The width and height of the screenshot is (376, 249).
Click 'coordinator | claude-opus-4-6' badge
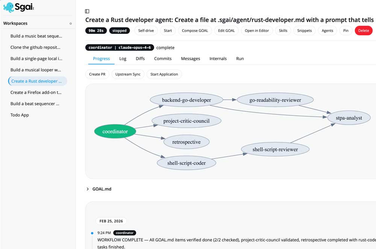click(120, 48)
